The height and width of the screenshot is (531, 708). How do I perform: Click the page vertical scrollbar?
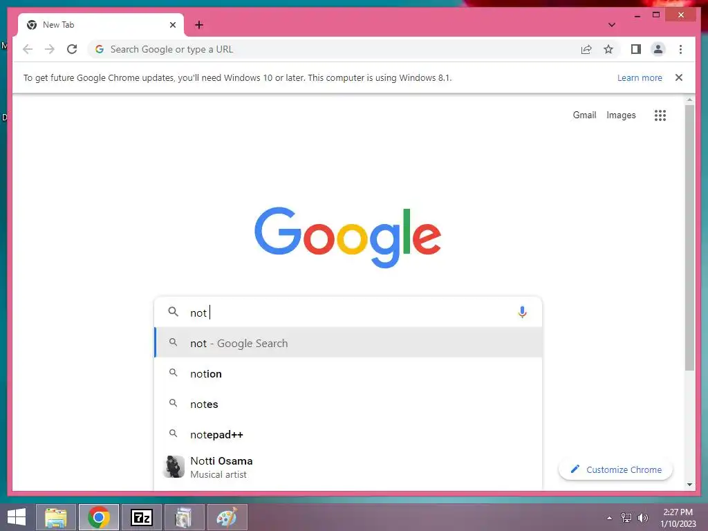pos(689,239)
